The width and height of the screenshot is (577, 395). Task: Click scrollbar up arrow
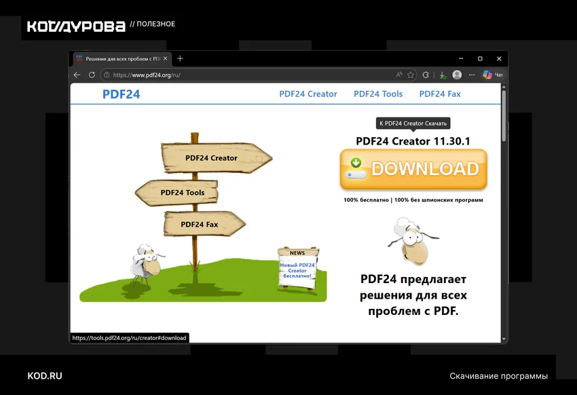(x=504, y=87)
